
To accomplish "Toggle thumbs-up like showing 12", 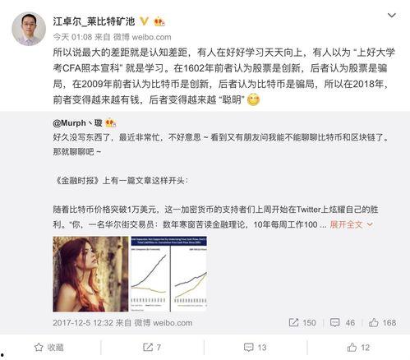I will (358, 348).
